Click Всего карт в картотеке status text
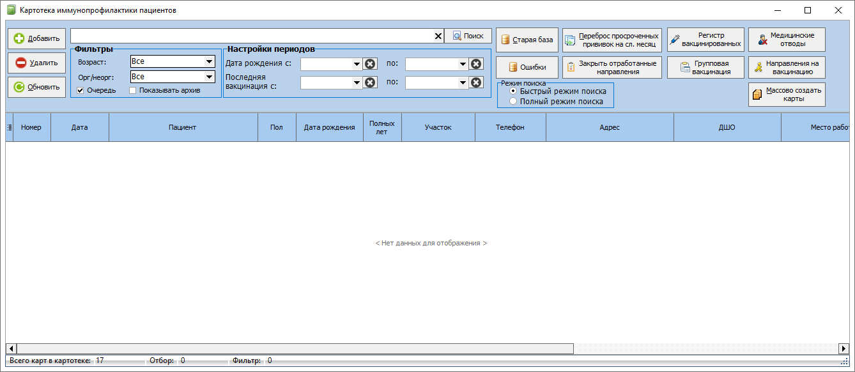 click(x=50, y=361)
